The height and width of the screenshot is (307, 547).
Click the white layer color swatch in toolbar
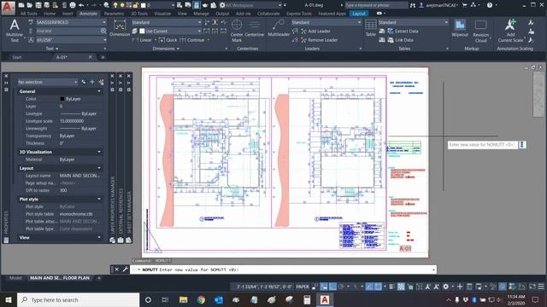click(x=143, y=5)
